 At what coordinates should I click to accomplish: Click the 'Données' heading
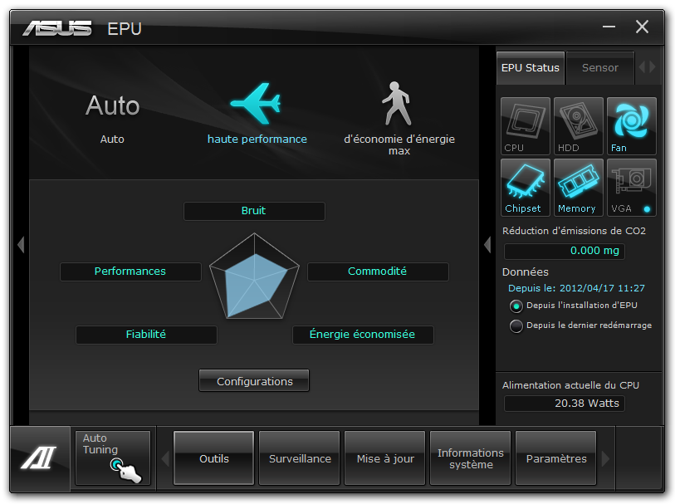tap(526, 272)
